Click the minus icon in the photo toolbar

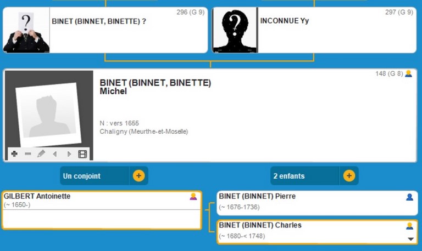point(27,154)
